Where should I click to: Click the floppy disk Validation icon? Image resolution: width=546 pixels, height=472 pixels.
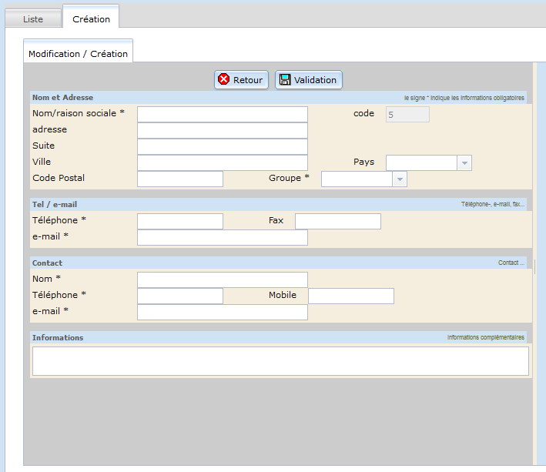tap(285, 79)
